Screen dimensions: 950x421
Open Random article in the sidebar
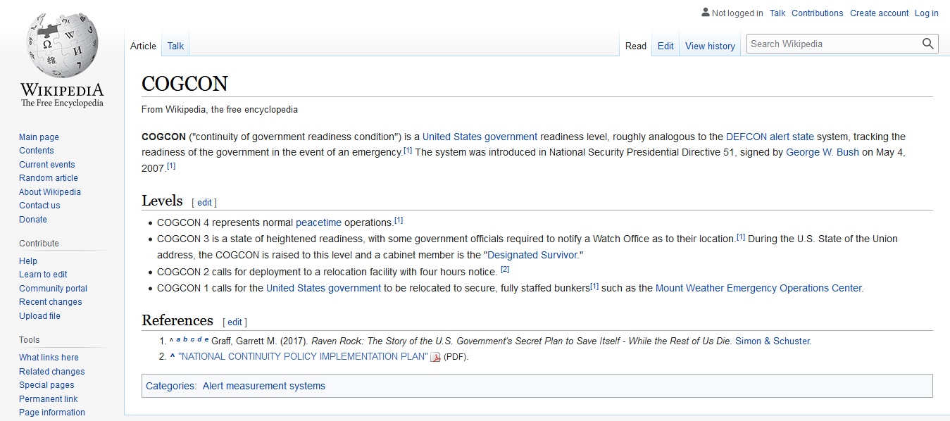coord(49,178)
